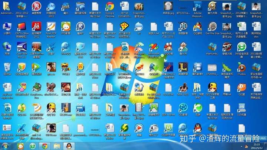Open the QQ影音 desktop shortcut
Viewport: 267px width, 150px height.
pos(183,108)
